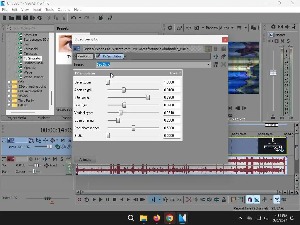Click the Animate button

85,160
